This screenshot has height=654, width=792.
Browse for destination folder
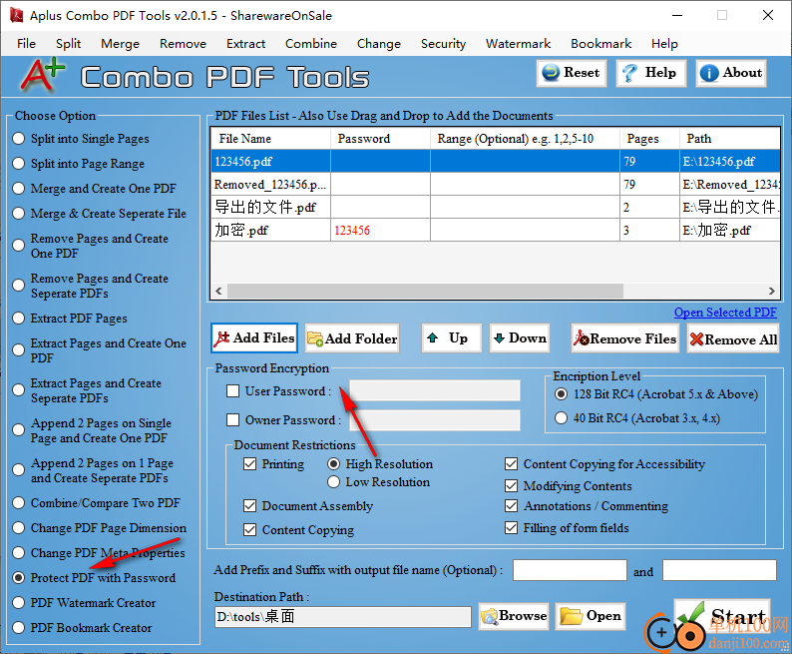(x=514, y=616)
